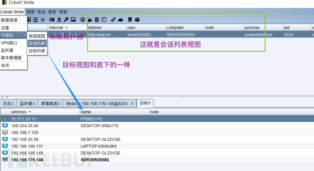Sort sessions by pid column

coord(297,27)
